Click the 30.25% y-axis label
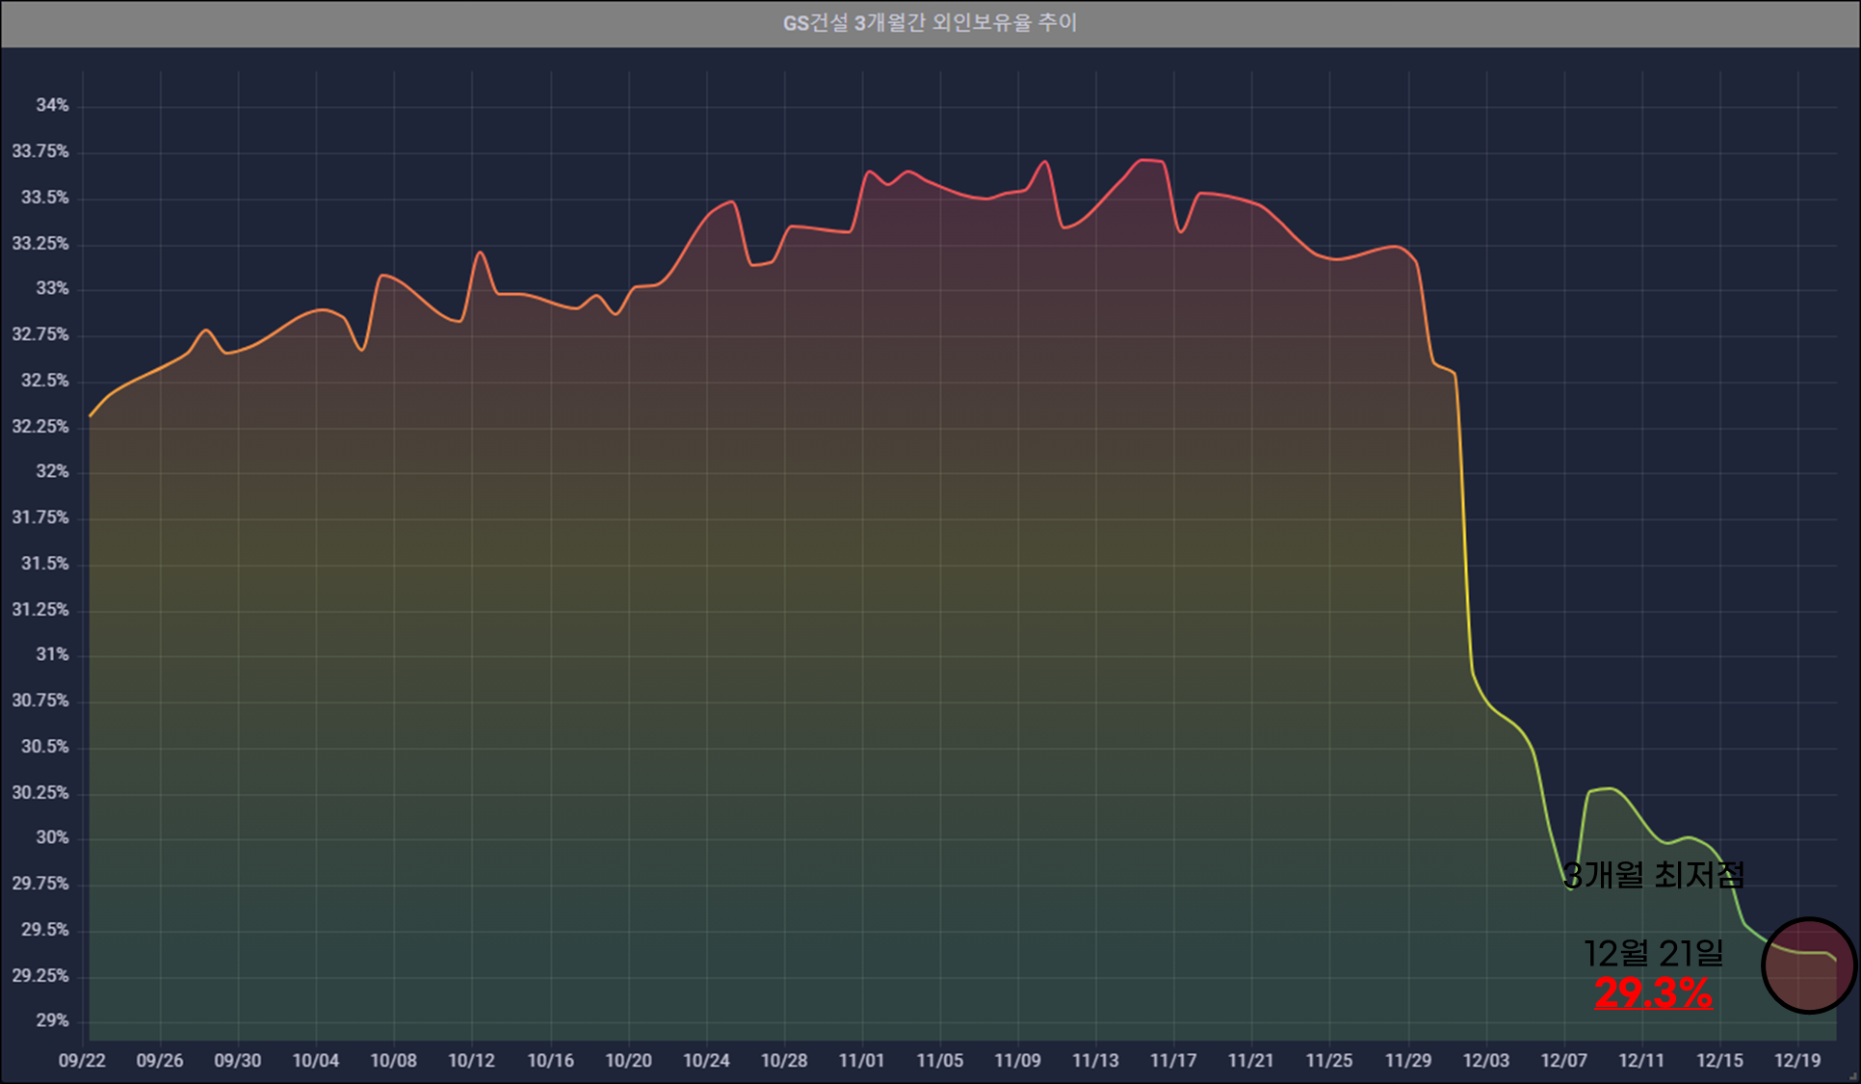This screenshot has height=1084, width=1861. 40,792
